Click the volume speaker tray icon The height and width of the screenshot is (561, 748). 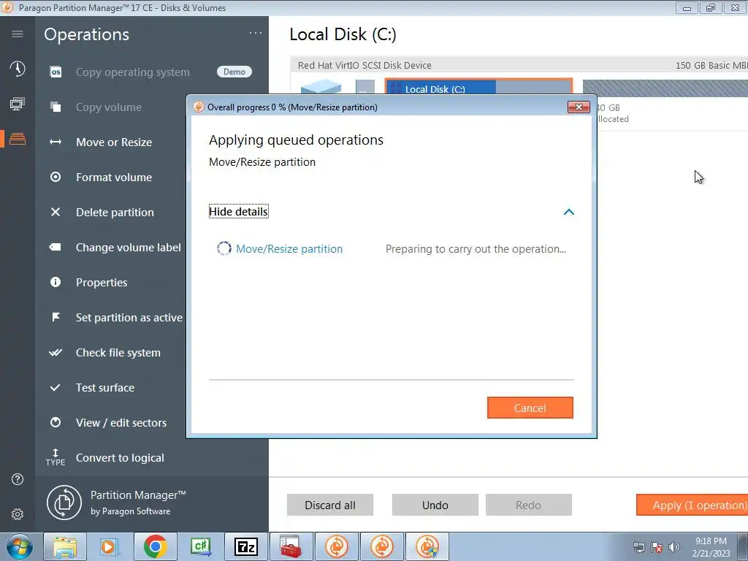coord(674,547)
